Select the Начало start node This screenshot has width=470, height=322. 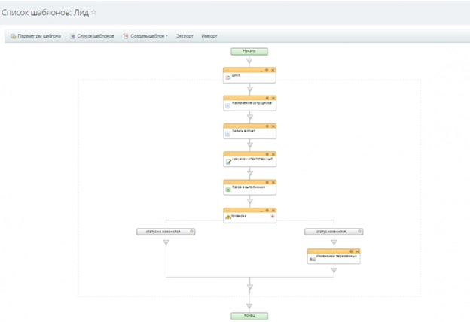249,51
